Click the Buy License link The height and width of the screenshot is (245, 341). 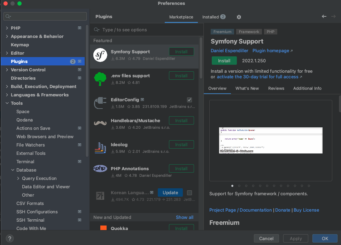point(307,210)
